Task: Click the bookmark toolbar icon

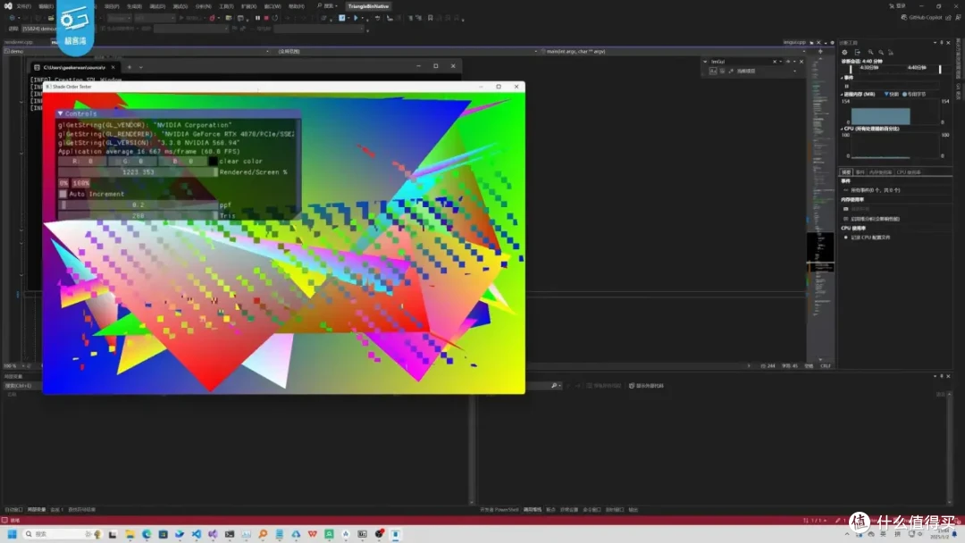Action: point(430,18)
